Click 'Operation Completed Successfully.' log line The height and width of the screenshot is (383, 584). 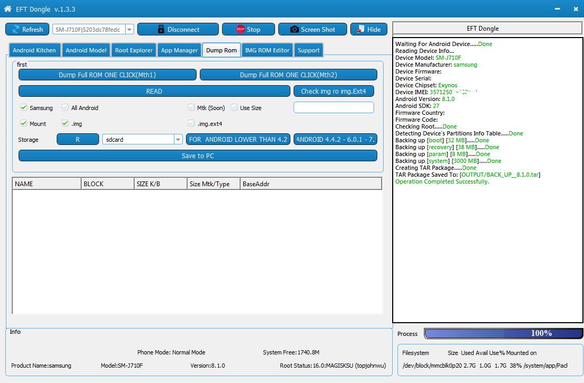point(442,181)
